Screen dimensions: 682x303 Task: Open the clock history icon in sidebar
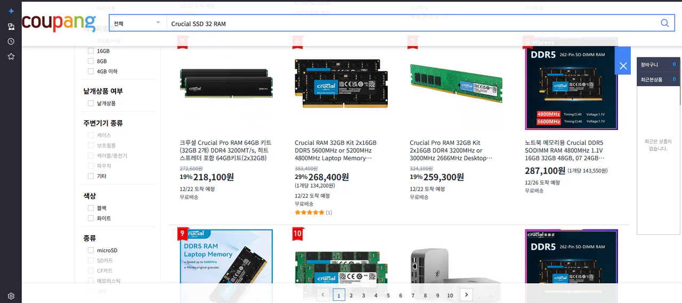tap(11, 41)
